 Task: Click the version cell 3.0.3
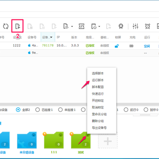click(x=75, y=45)
